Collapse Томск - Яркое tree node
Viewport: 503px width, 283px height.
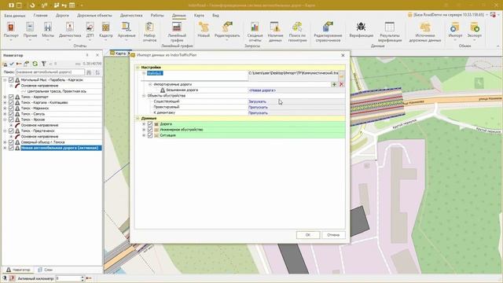5,119
